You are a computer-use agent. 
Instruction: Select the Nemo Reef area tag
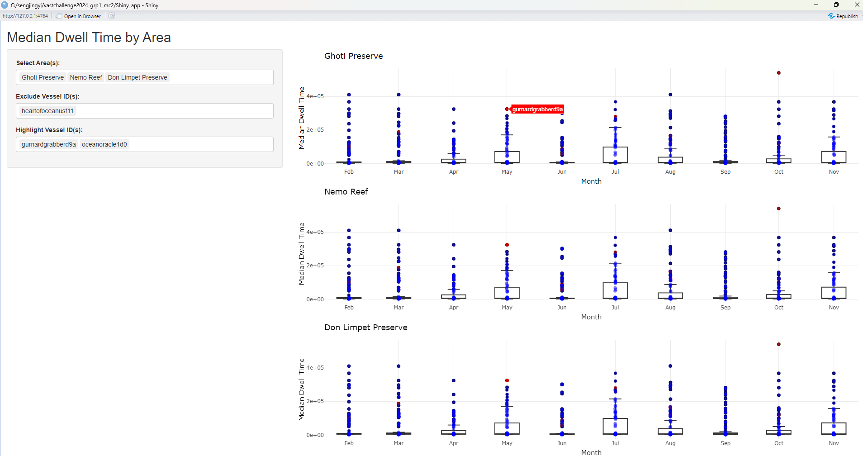point(86,77)
